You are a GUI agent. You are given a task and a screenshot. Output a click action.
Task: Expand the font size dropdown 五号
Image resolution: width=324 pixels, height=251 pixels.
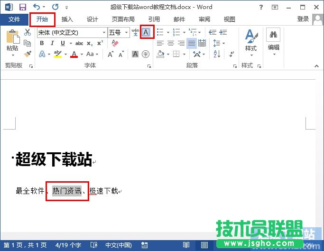126,32
